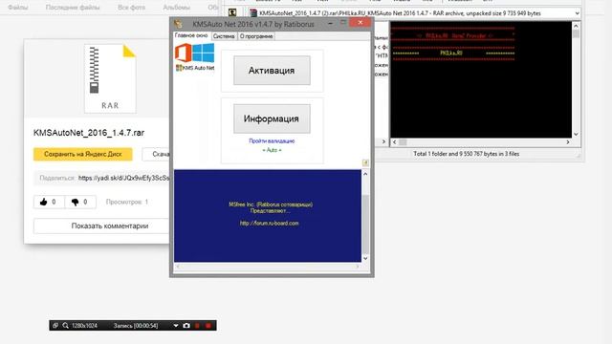Click left arrow of KMSAuto horizontal scrollbar
612x344 pixels.
point(178,267)
